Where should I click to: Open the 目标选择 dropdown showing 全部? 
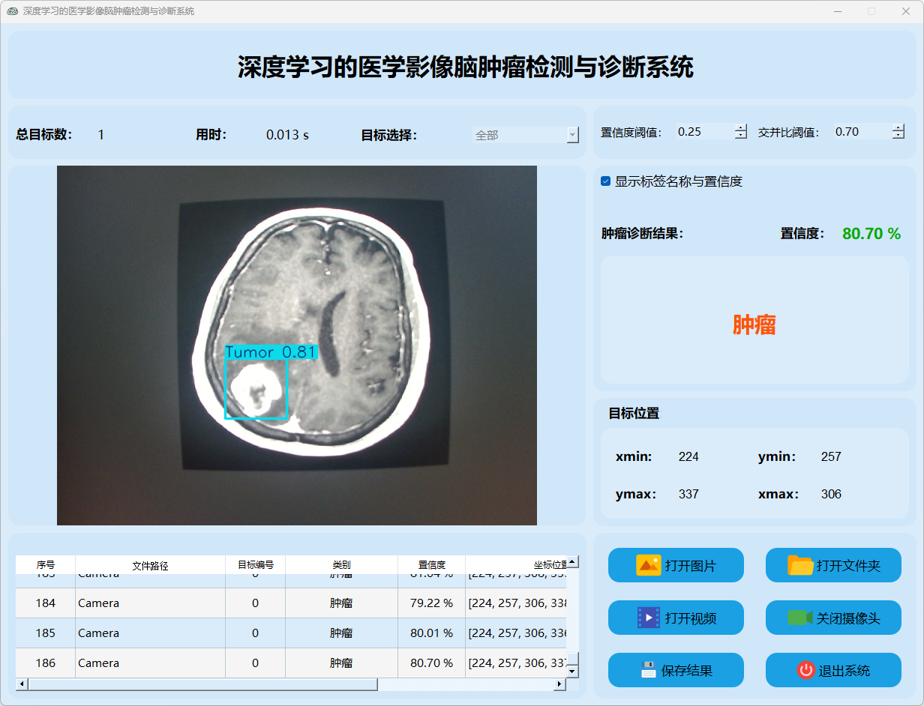[526, 135]
